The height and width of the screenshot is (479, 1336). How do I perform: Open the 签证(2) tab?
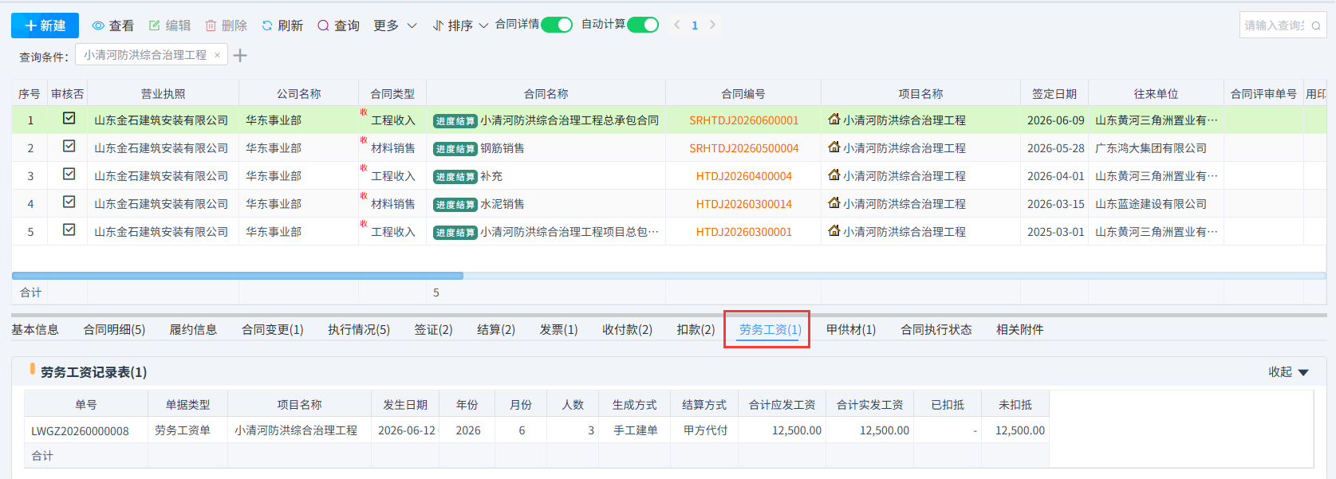(x=433, y=329)
